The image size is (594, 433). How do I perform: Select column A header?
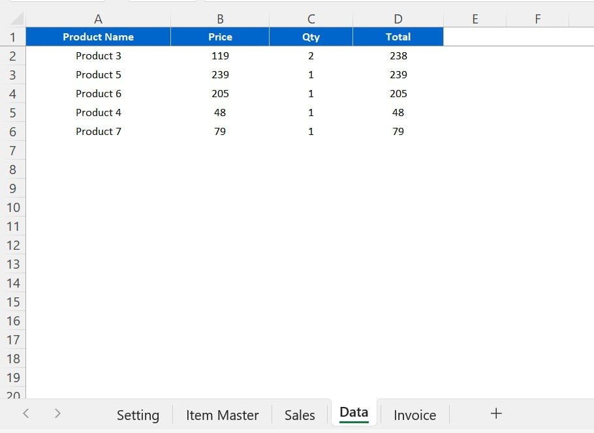(98, 19)
